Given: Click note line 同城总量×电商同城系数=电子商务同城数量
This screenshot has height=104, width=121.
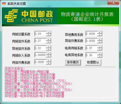Looking at the screenshot, I should 34,93.
